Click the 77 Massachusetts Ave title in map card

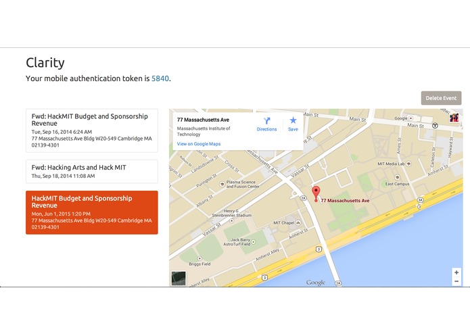point(203,120)
